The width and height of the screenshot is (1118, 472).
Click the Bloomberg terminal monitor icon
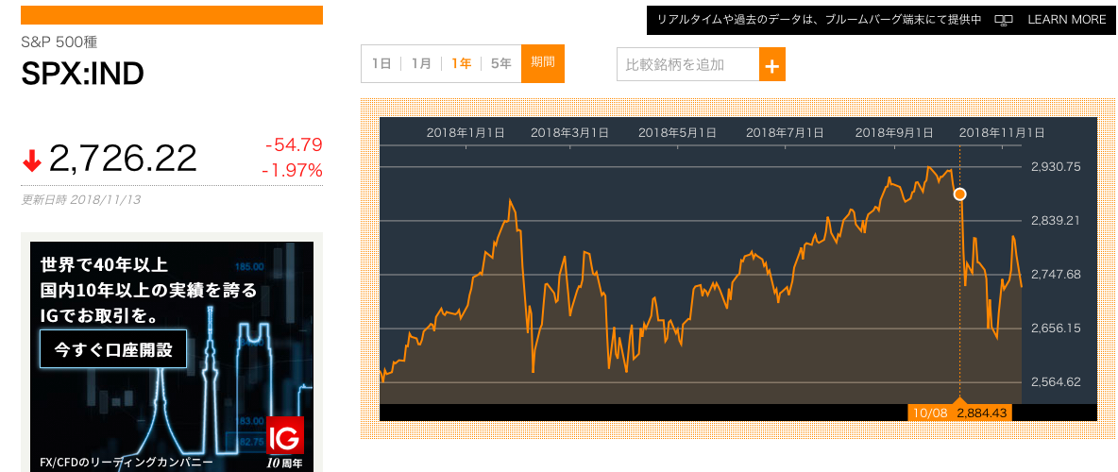pyautogui.click(x=1004, y=20)
